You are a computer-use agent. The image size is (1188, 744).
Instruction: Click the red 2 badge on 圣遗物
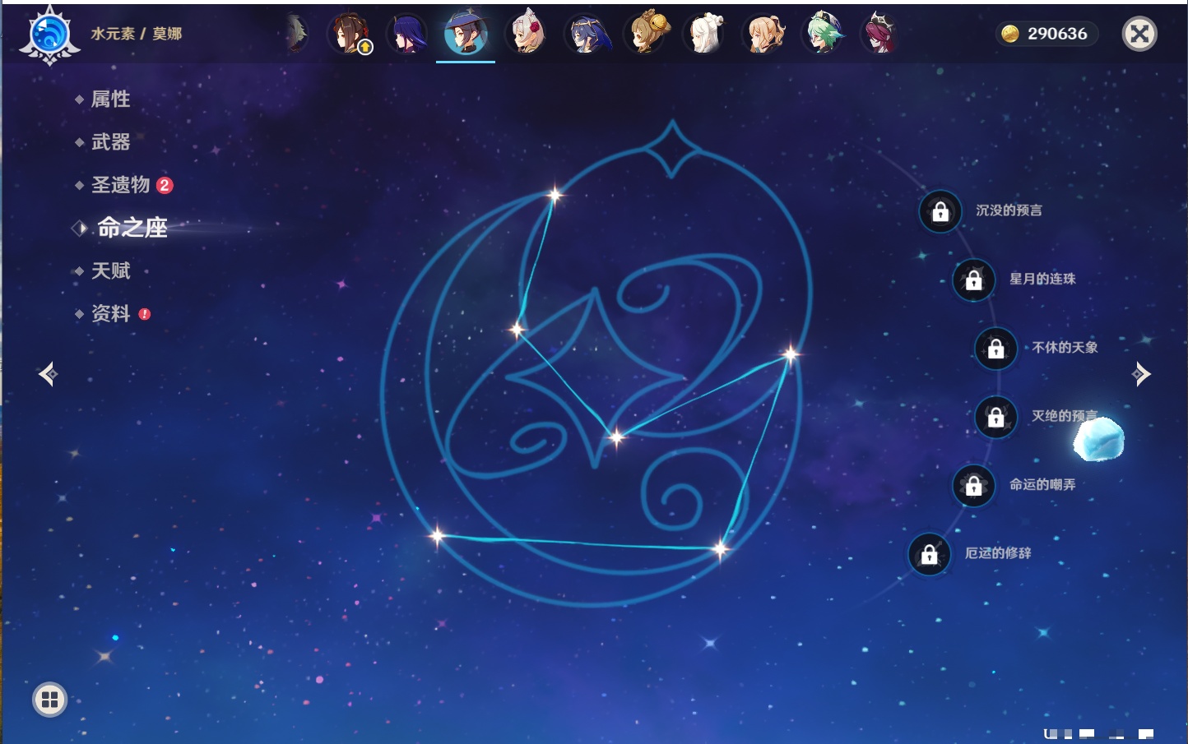pos(165,185)
